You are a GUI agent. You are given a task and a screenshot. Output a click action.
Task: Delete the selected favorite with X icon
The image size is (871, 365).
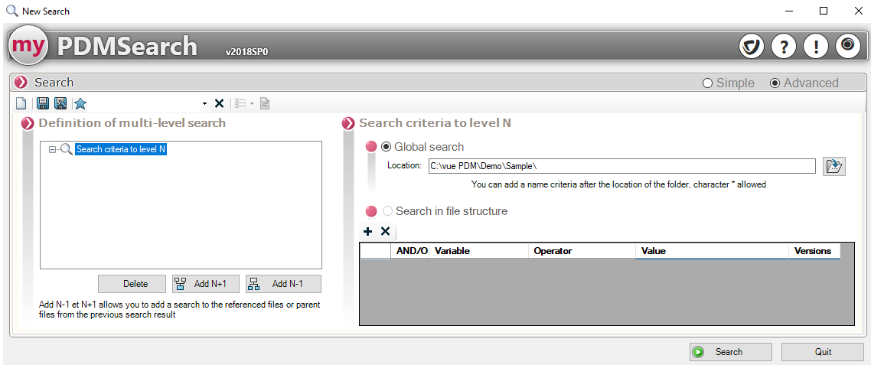coord(219,103)
